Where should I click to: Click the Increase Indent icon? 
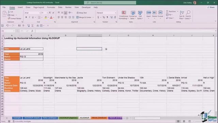coord(73,17)
